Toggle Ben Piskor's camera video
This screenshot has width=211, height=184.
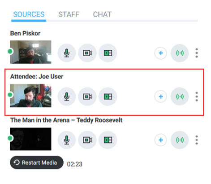tap(87, 53)
